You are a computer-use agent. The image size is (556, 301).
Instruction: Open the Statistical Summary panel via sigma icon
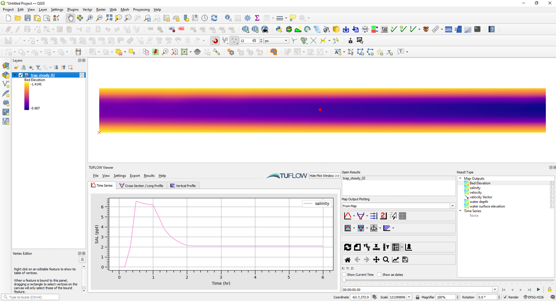pos(256,18)
